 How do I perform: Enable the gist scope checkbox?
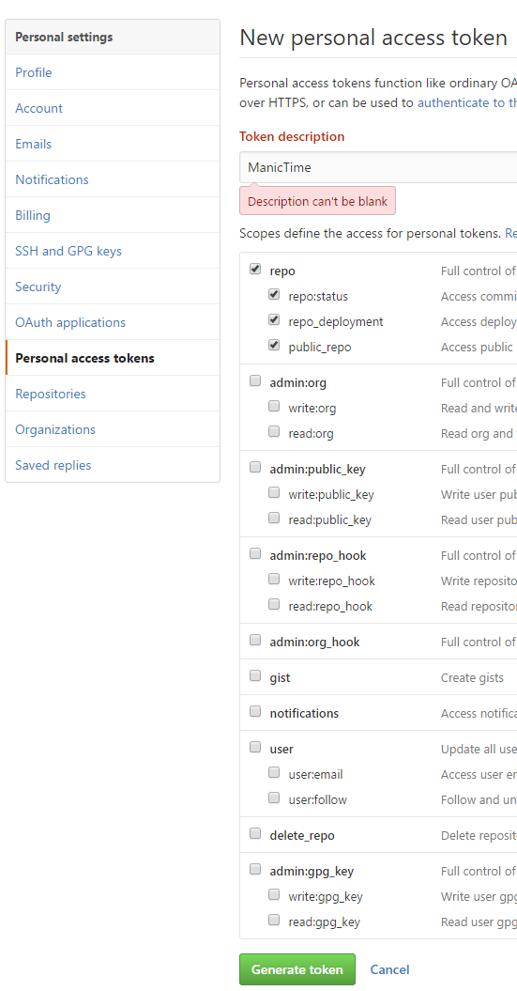(x=255, y=675)
